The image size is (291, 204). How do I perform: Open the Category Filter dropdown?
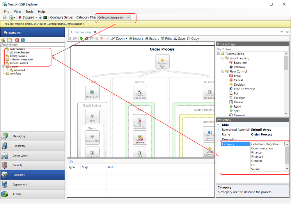pos(114,17)
